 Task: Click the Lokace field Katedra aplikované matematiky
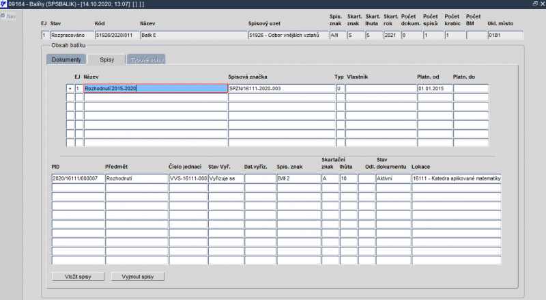(x=456, y=178)
